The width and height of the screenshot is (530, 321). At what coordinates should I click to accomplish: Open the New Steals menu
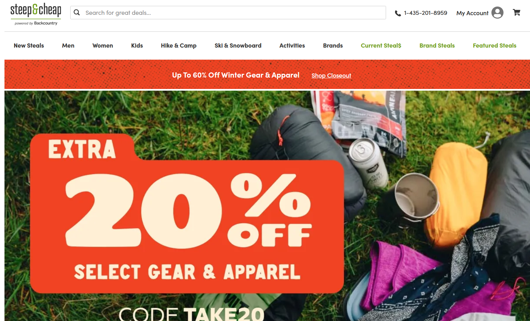(x=29, y=46)
